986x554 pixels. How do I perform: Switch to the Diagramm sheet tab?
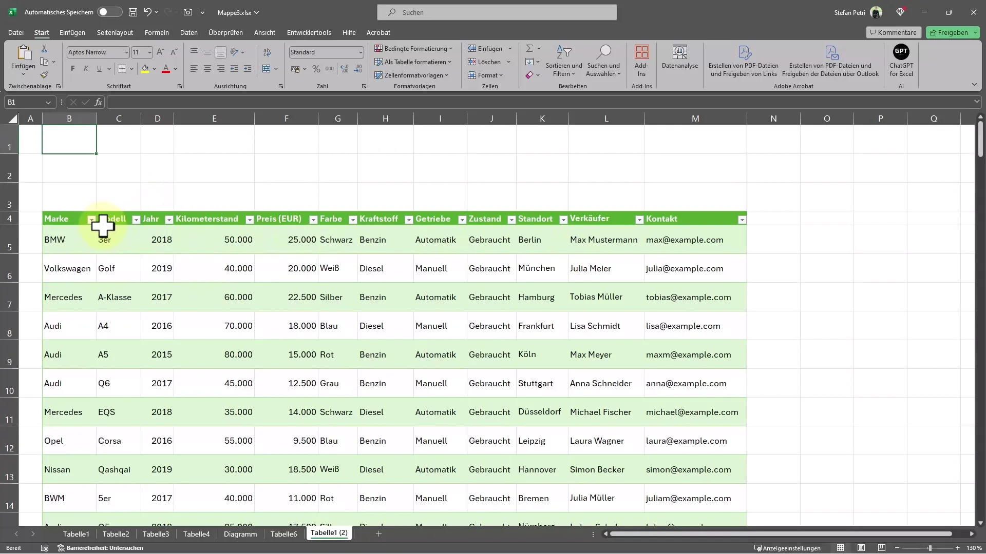point(240,533)
